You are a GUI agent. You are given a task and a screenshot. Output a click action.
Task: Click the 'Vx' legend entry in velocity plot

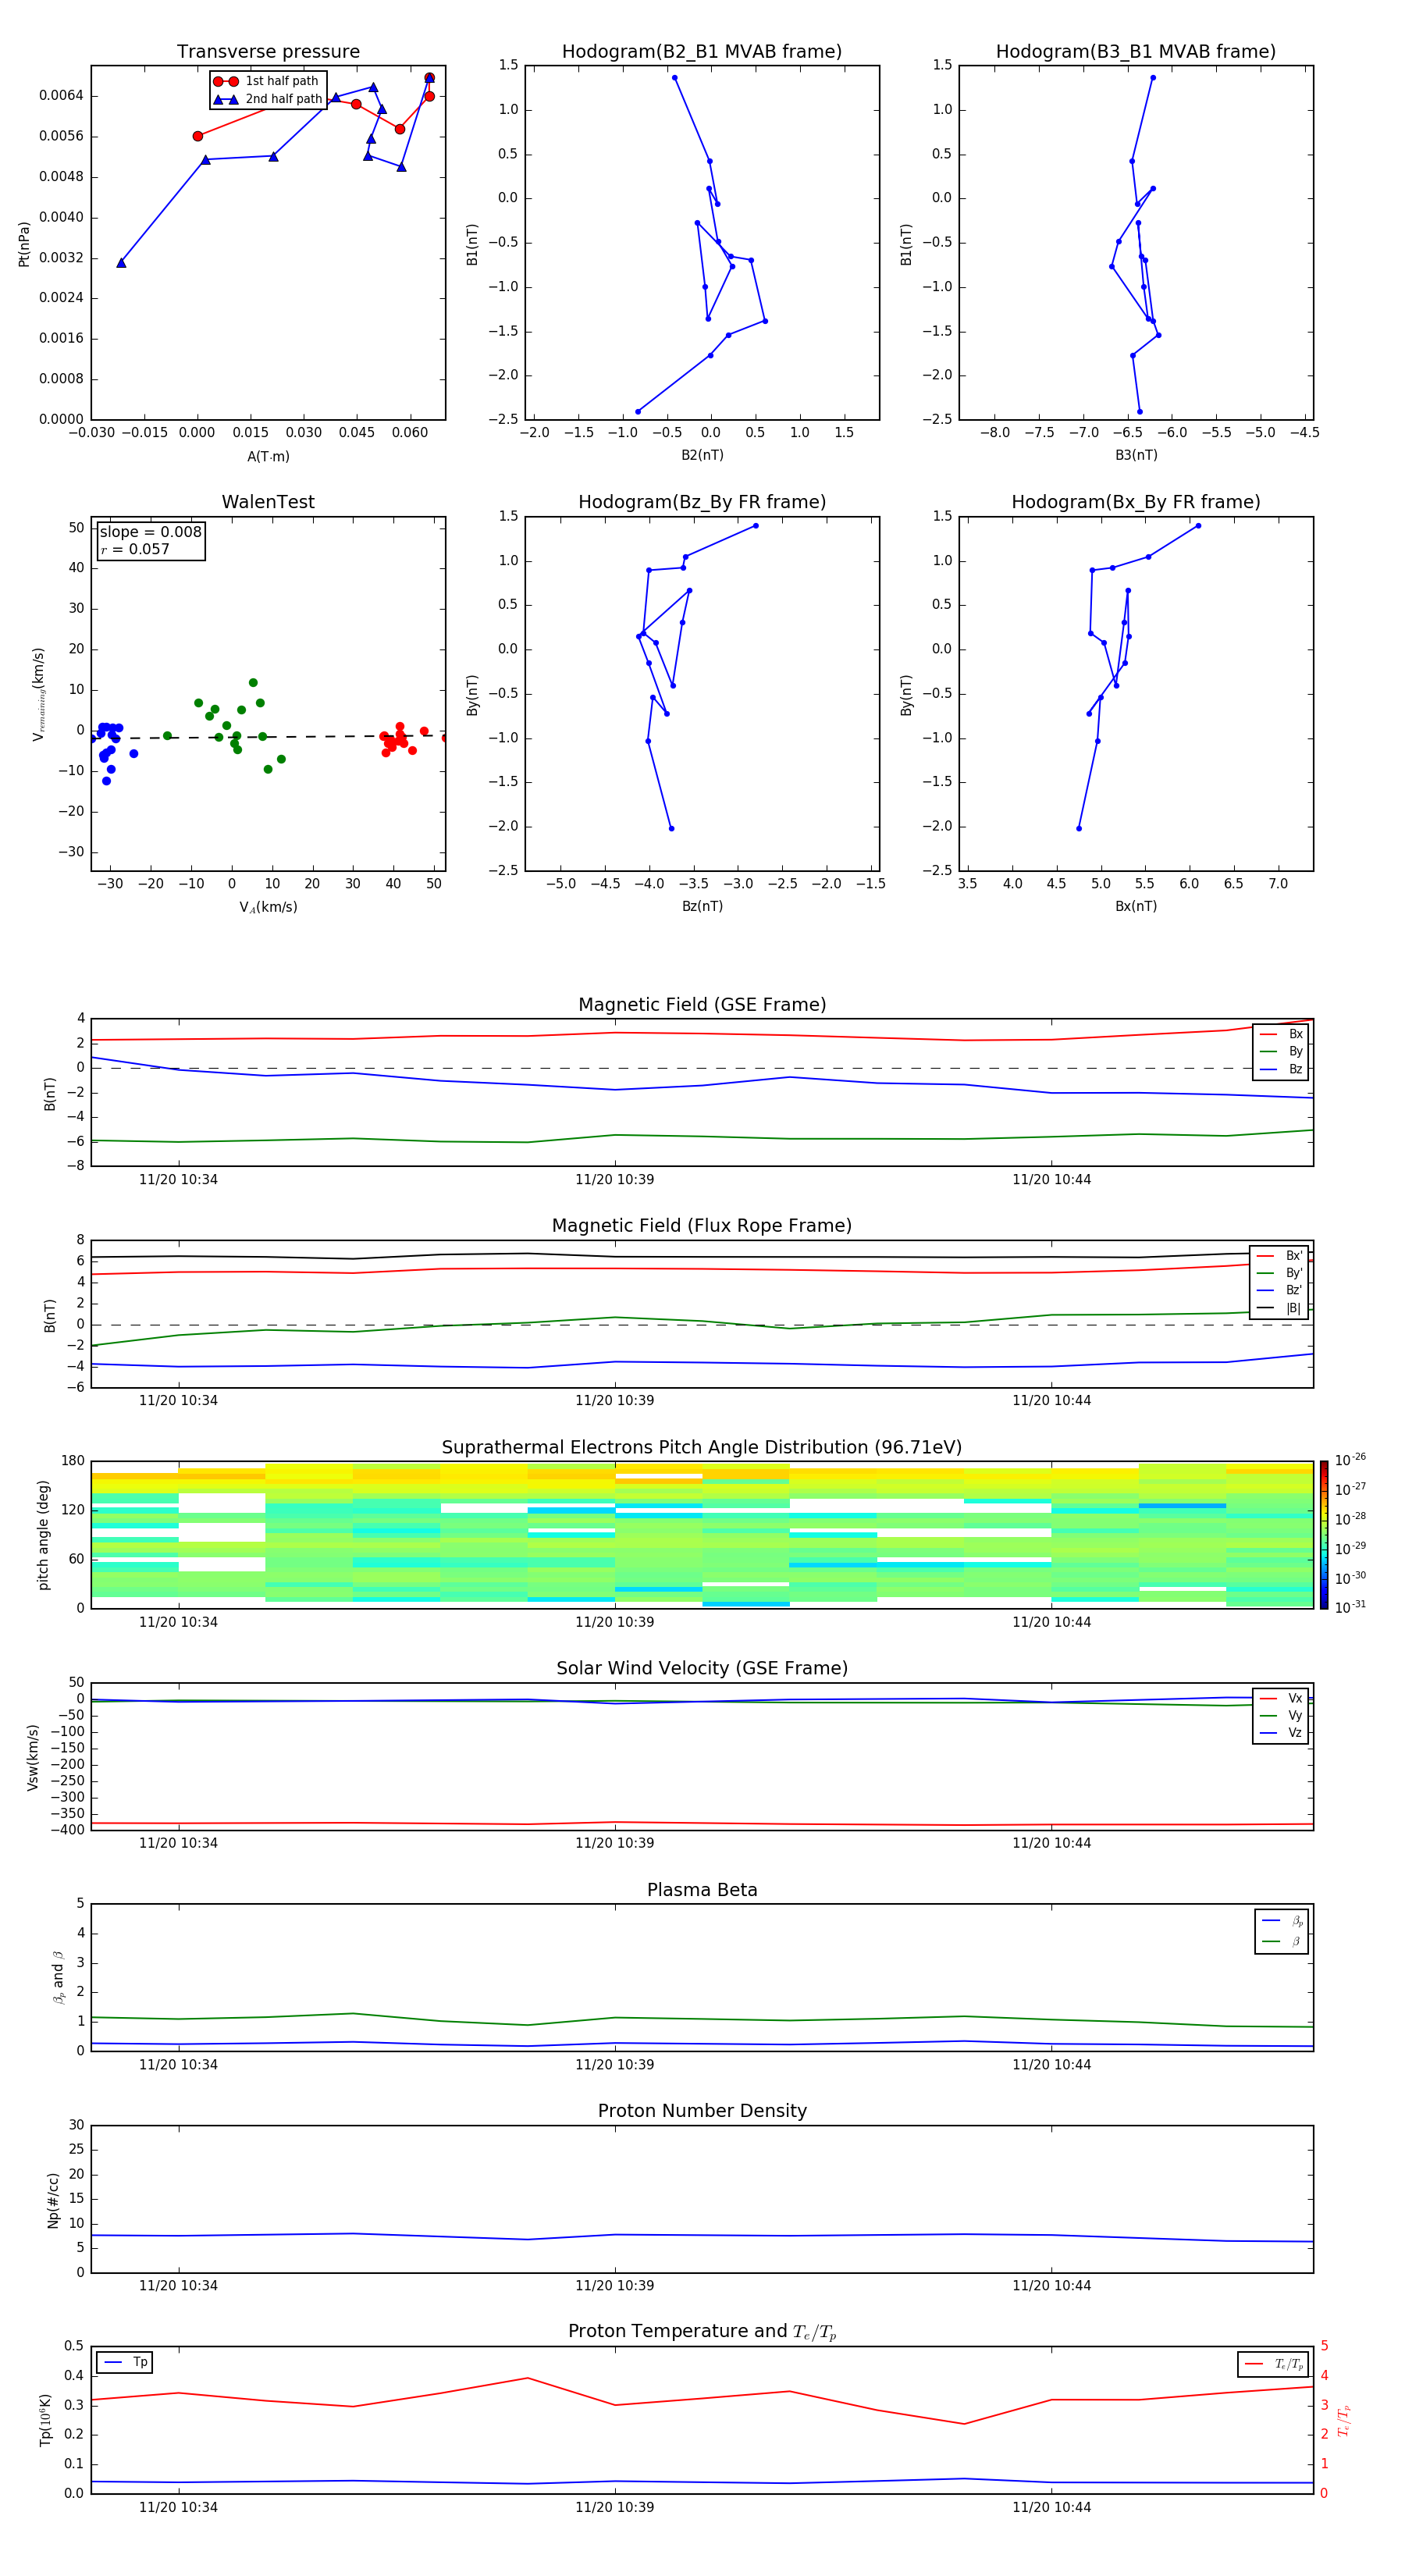[1282, 1699]
